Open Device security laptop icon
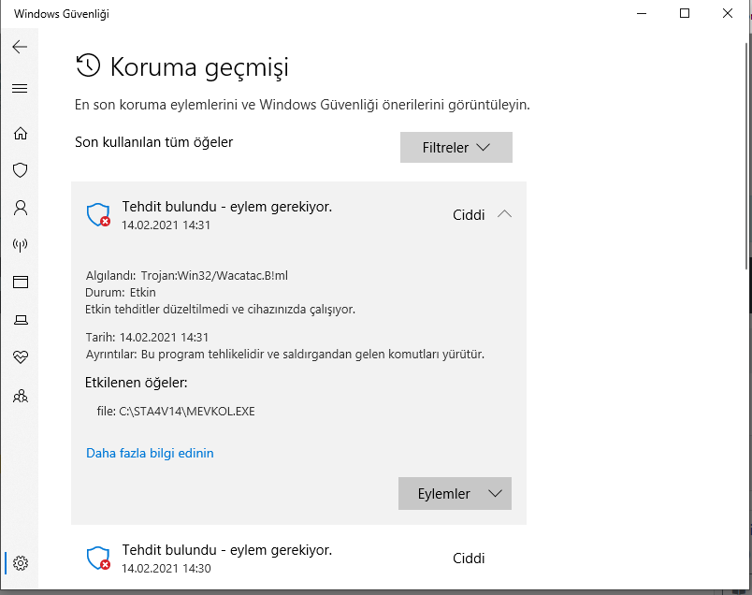The image size is (752, 595). point(20,320)
